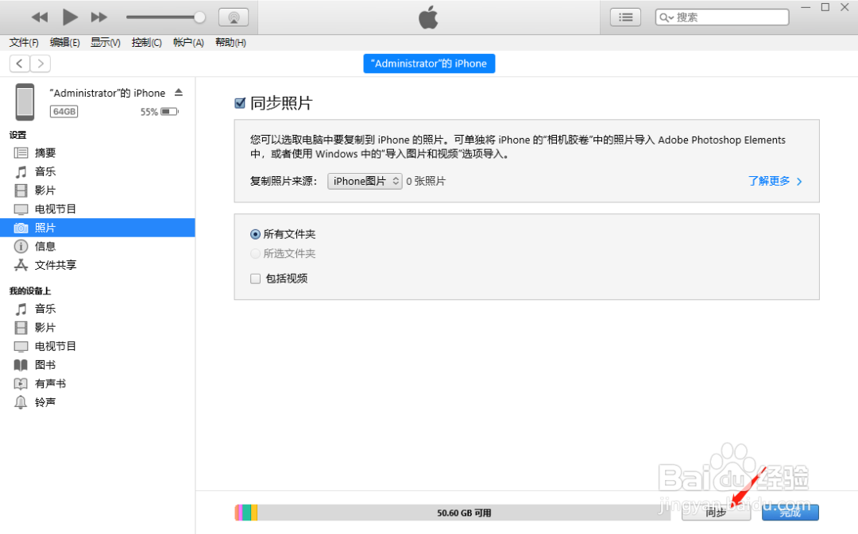
Task: Click the 我的设备上 section header
Action: [30, 290]
